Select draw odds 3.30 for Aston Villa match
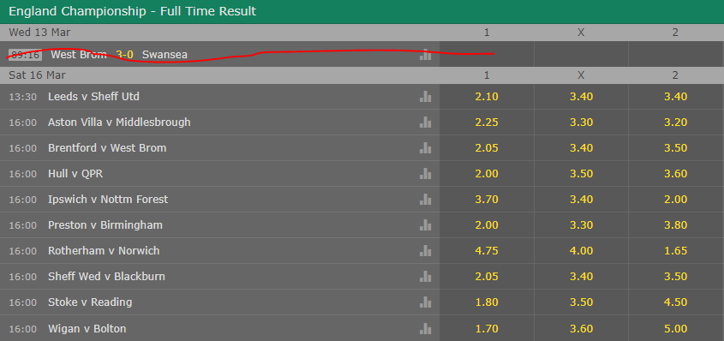724x341 pixels. [x=581, y=123]
